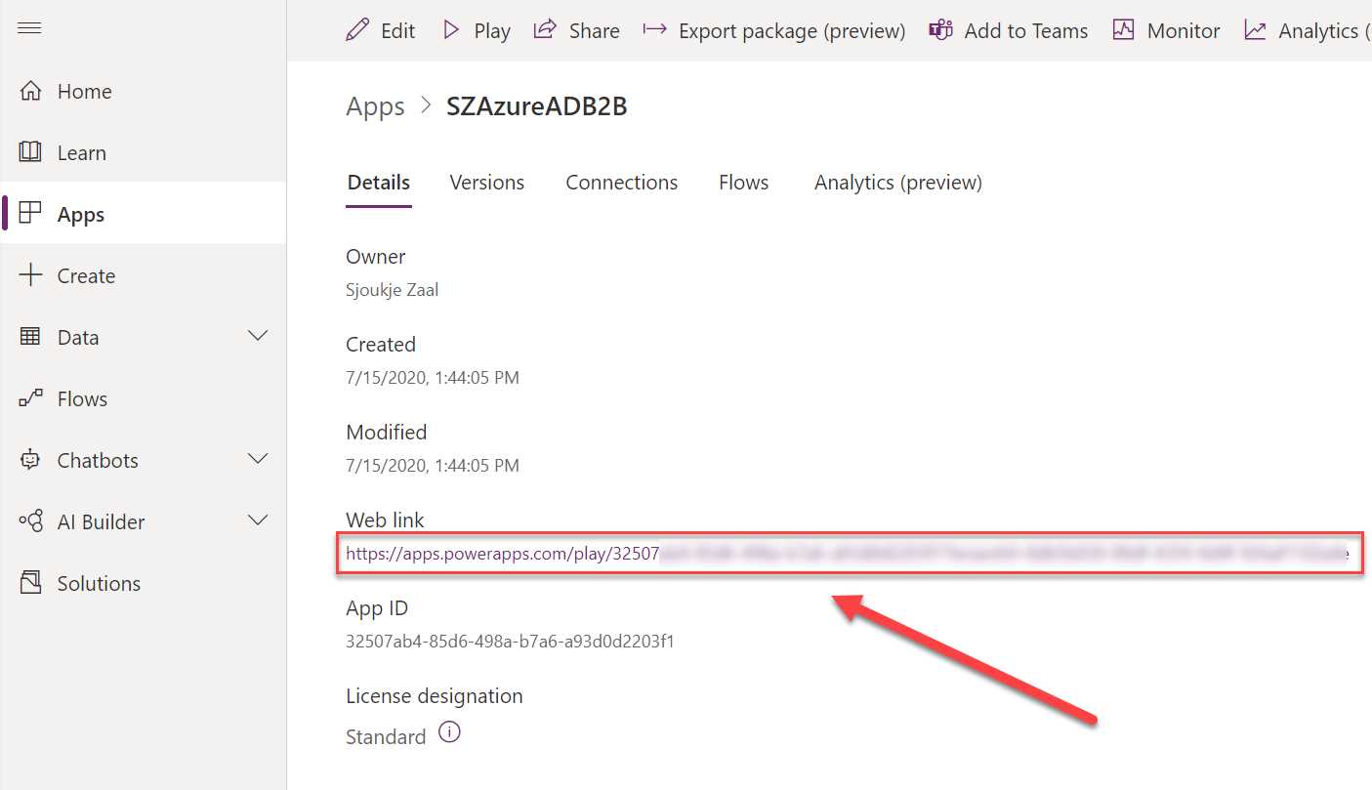
Task: Switch to the Flows tab
Action: [x=744, y=183]
